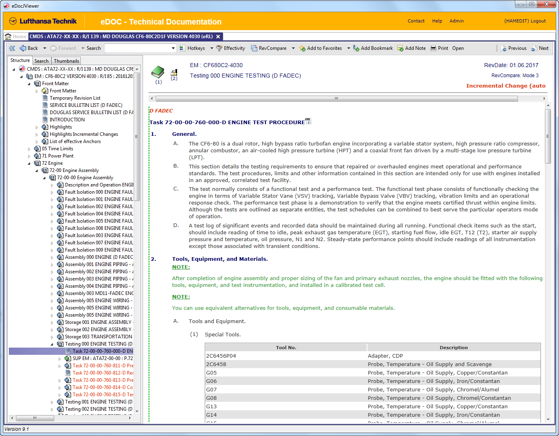Click the Help link in header
Screen dimensions: 559x436
[437, 21]
